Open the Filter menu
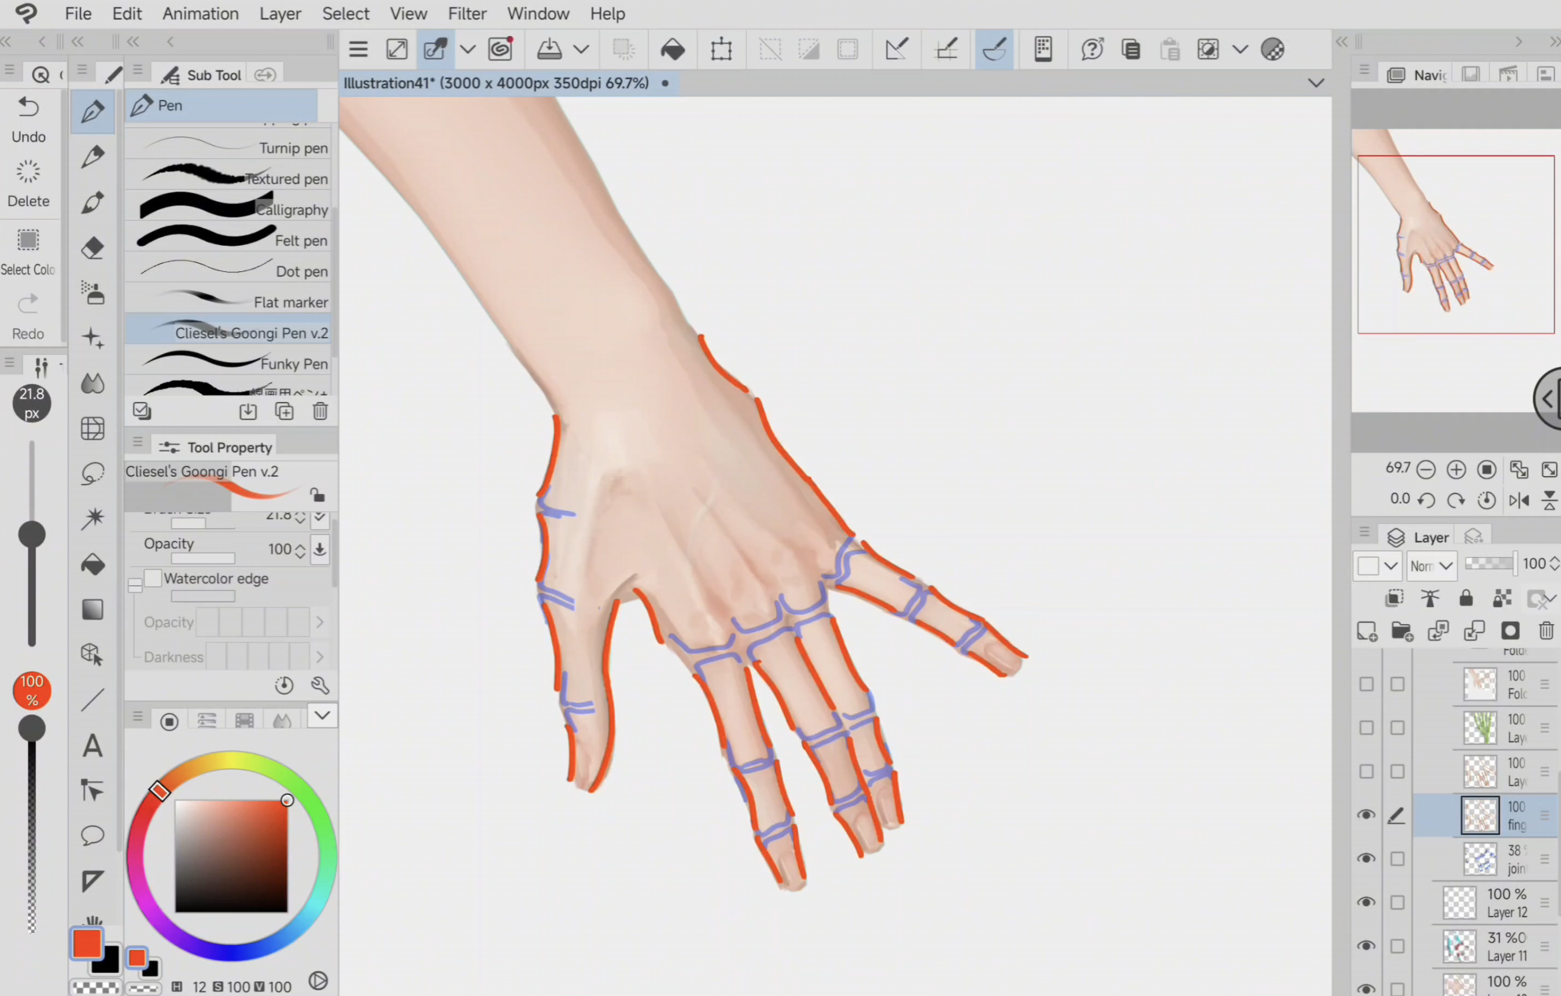This screenshot has height=996, width=1561. pyautogui.click(x=467, y=14)
